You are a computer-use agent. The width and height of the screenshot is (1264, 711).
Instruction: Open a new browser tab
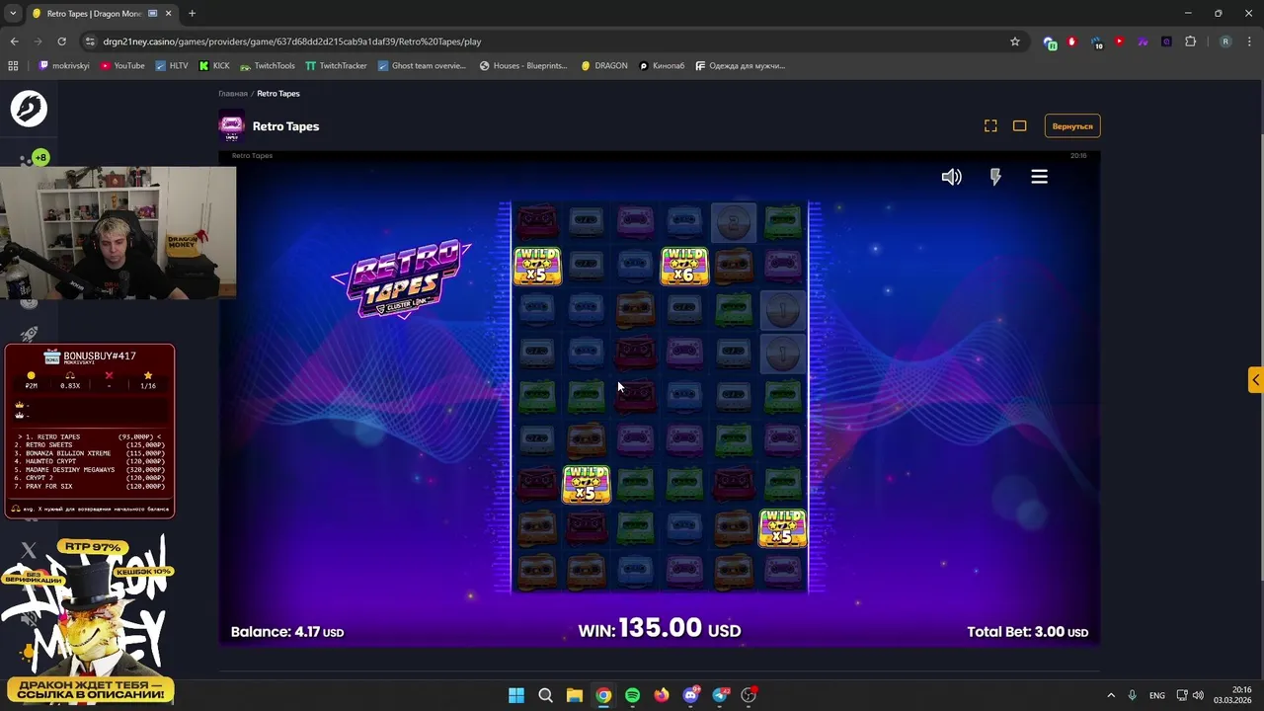[x=192, y=13]
